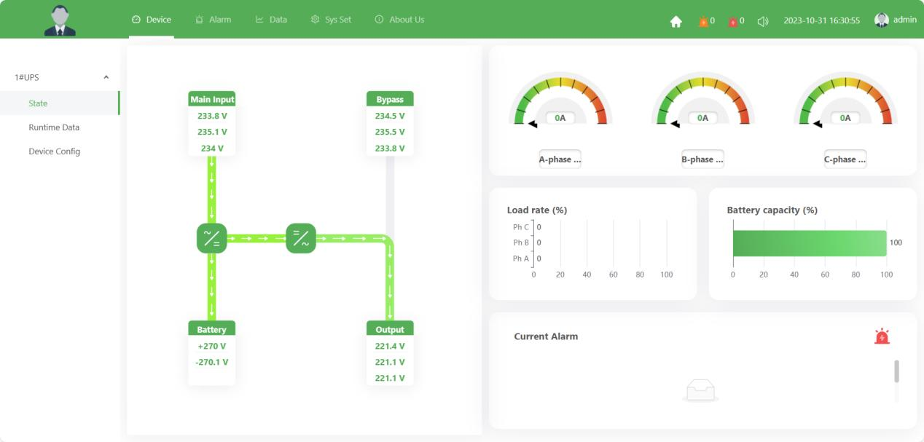Click the Battery block header

212,329
